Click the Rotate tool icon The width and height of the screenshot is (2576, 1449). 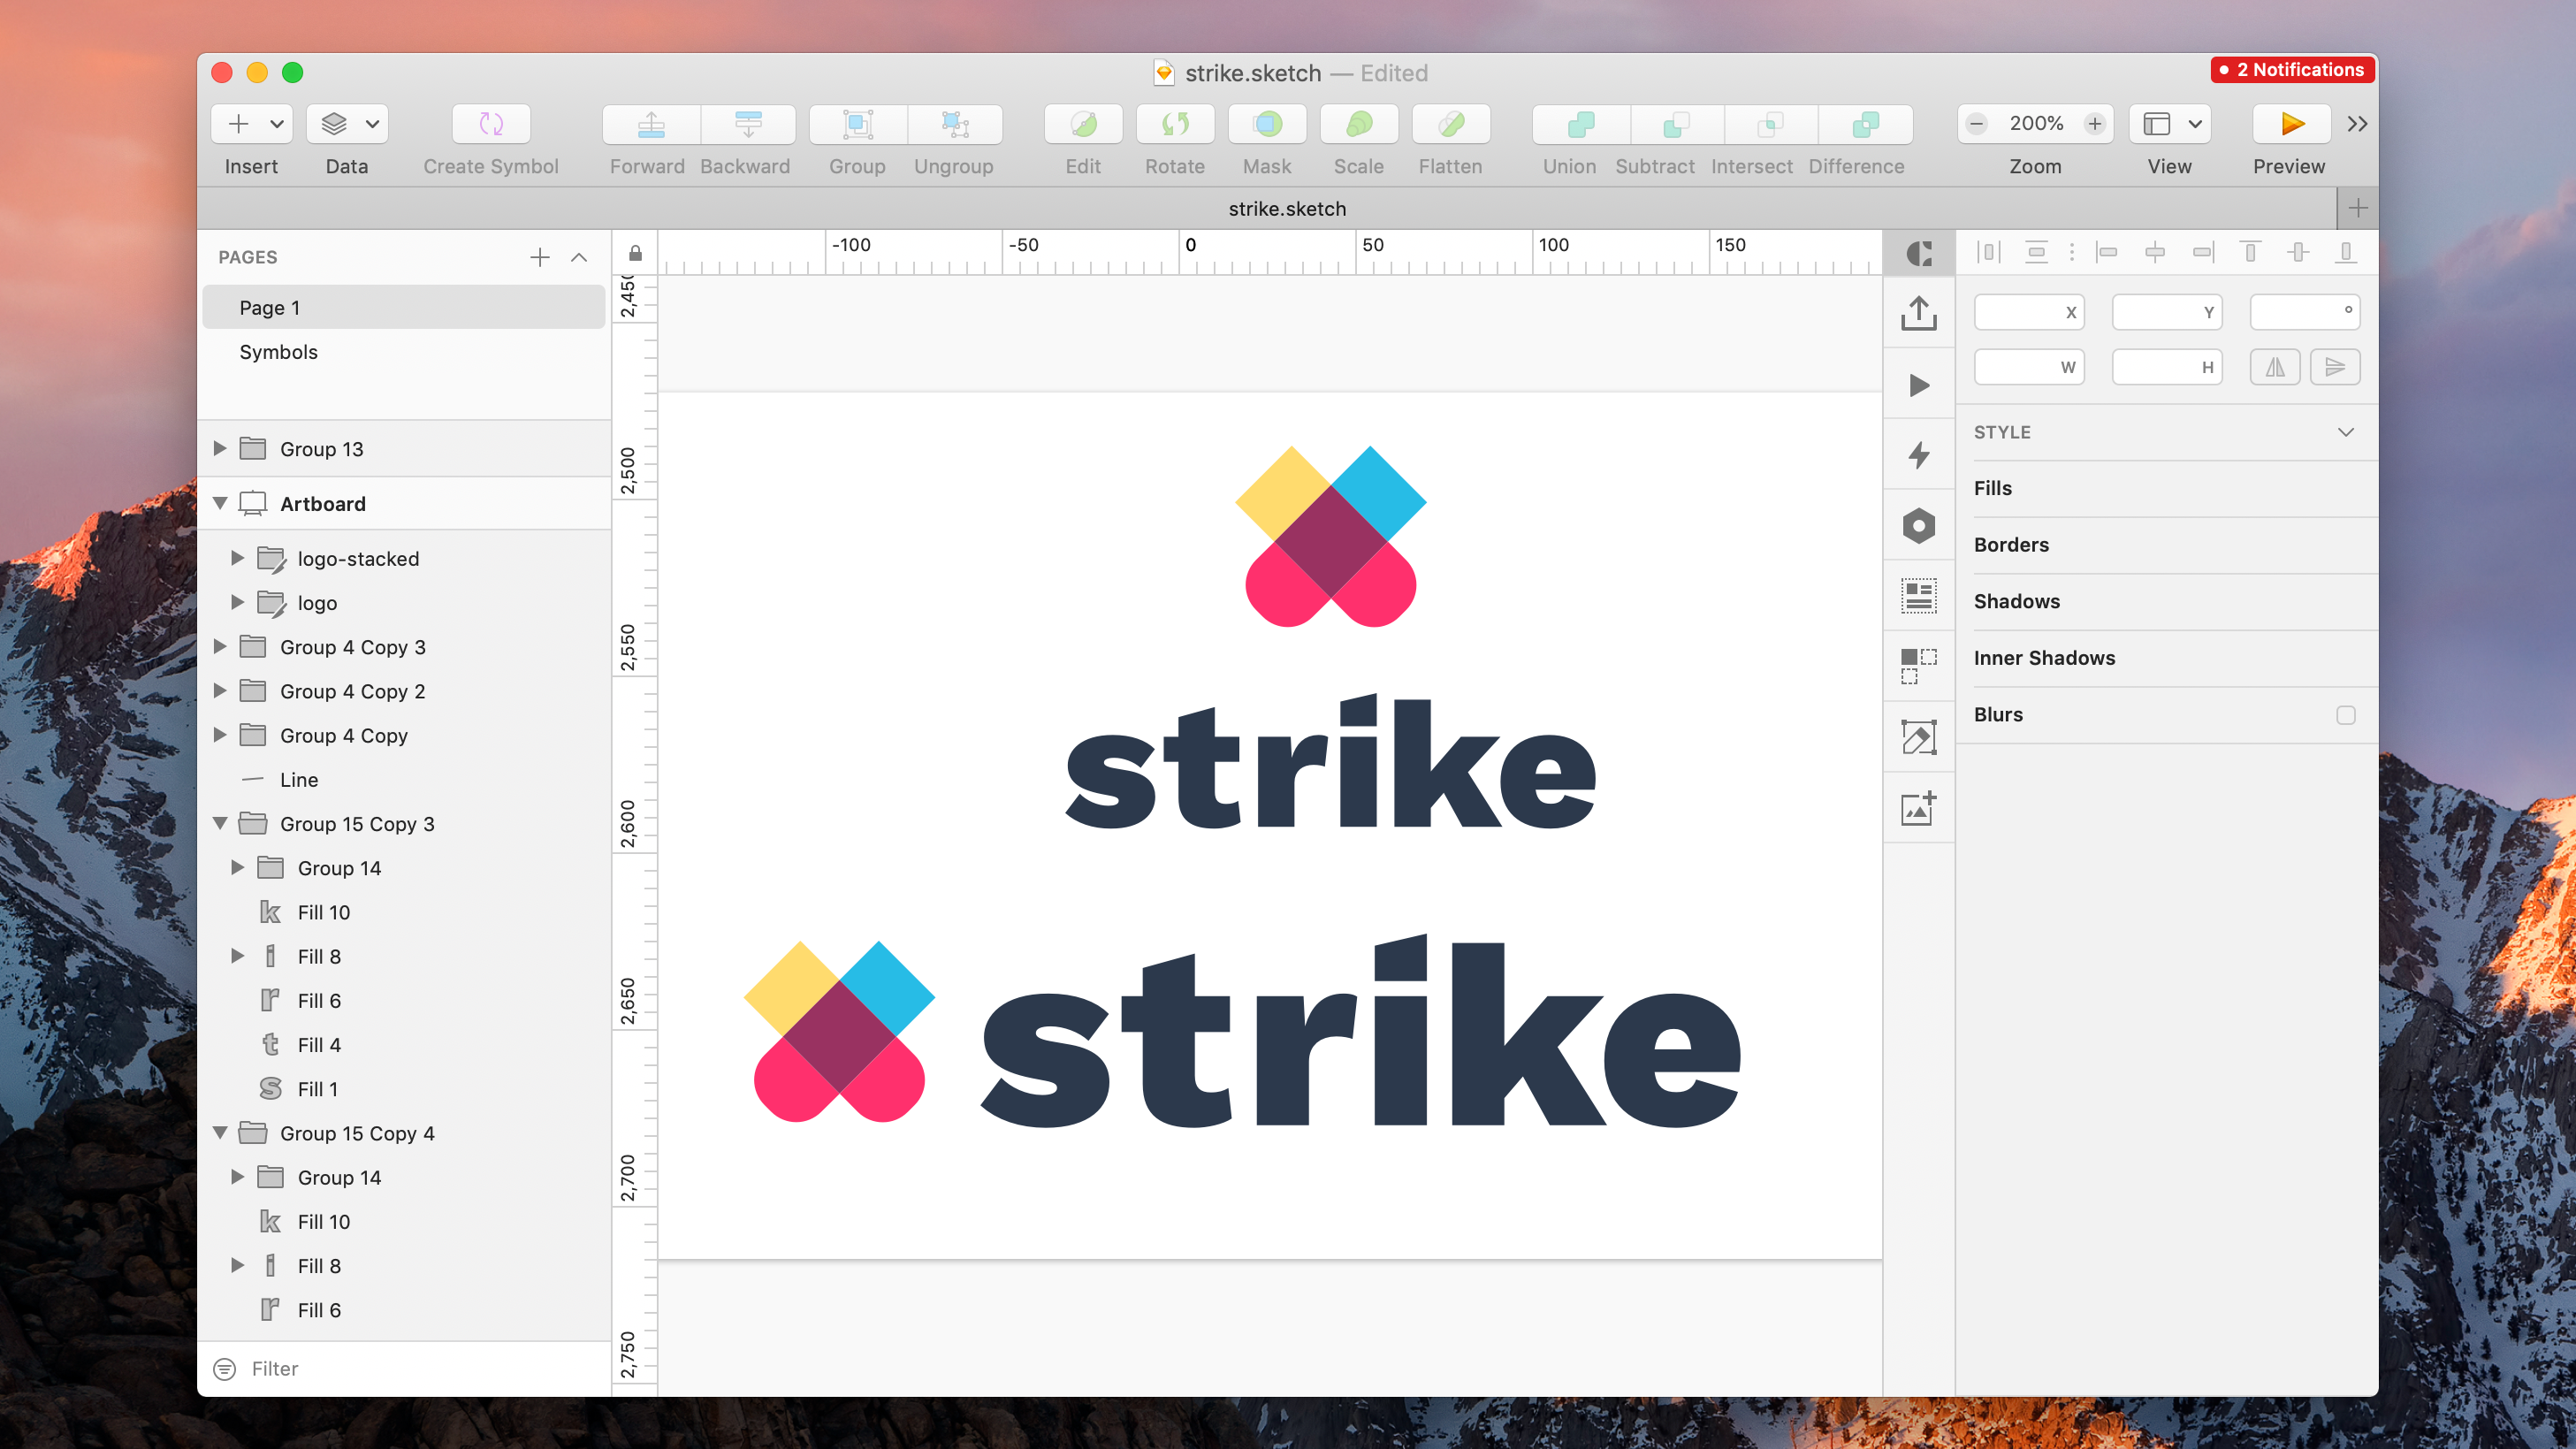1175,124
